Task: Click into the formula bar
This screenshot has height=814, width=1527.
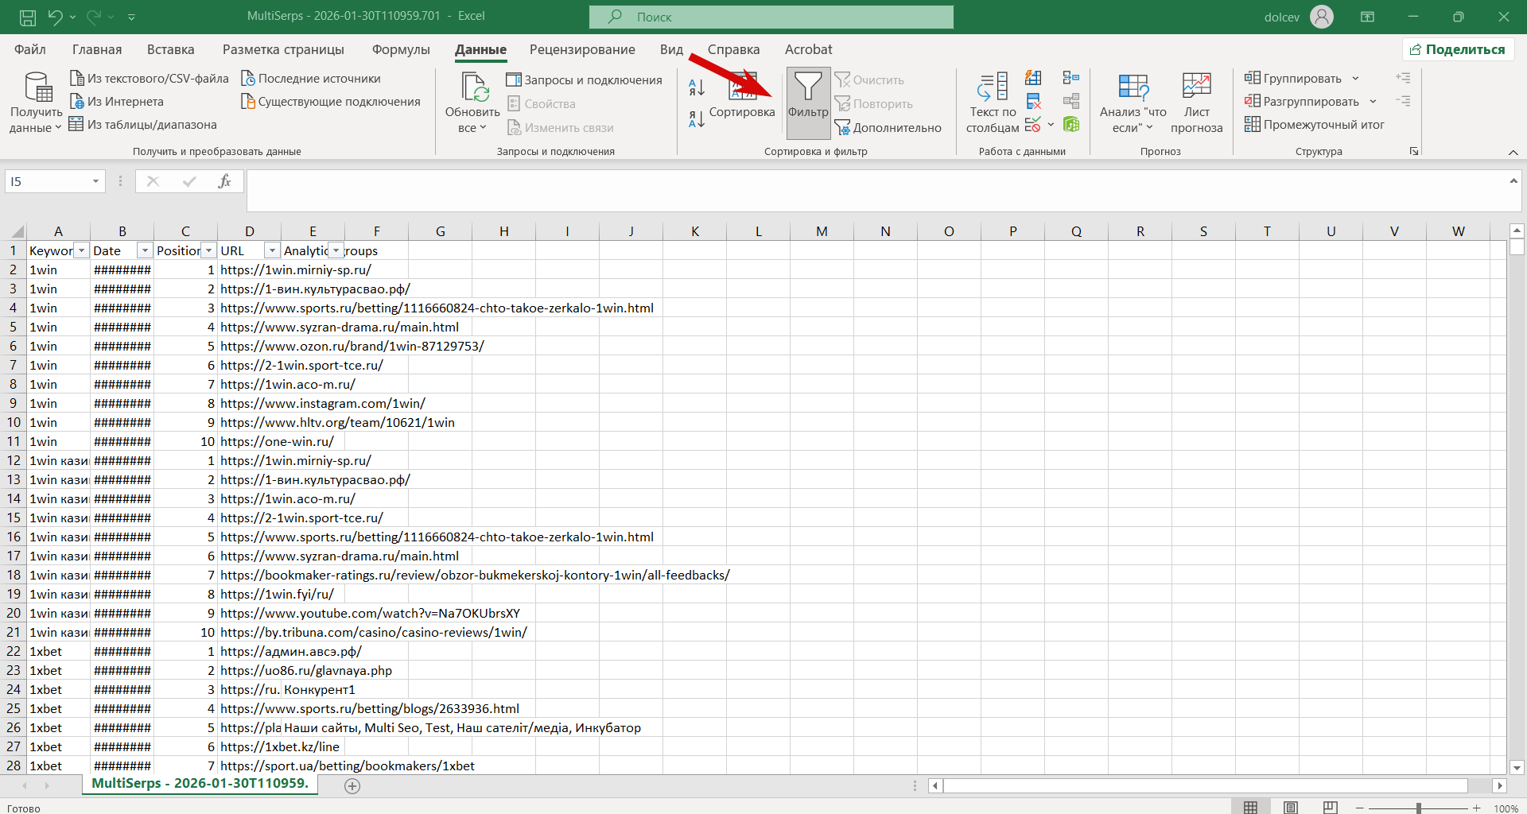Action: pyautogui.click(x=876, y=191)
